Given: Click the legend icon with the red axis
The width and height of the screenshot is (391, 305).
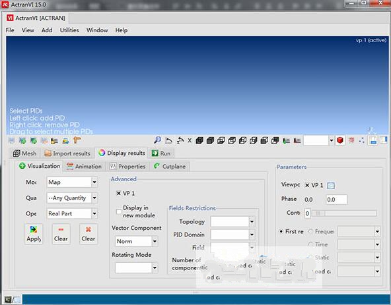Looking at the screenshot, I should (297, 141).
